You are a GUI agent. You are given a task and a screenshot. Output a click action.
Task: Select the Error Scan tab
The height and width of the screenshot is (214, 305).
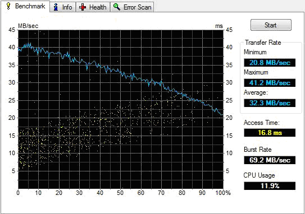[x=132, y=7]
